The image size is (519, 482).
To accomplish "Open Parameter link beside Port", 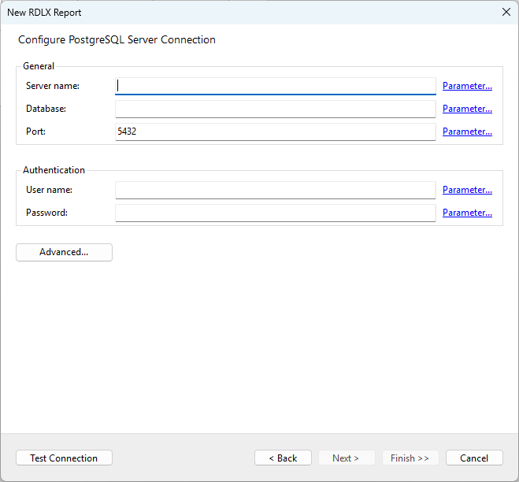I will (467, 132).
